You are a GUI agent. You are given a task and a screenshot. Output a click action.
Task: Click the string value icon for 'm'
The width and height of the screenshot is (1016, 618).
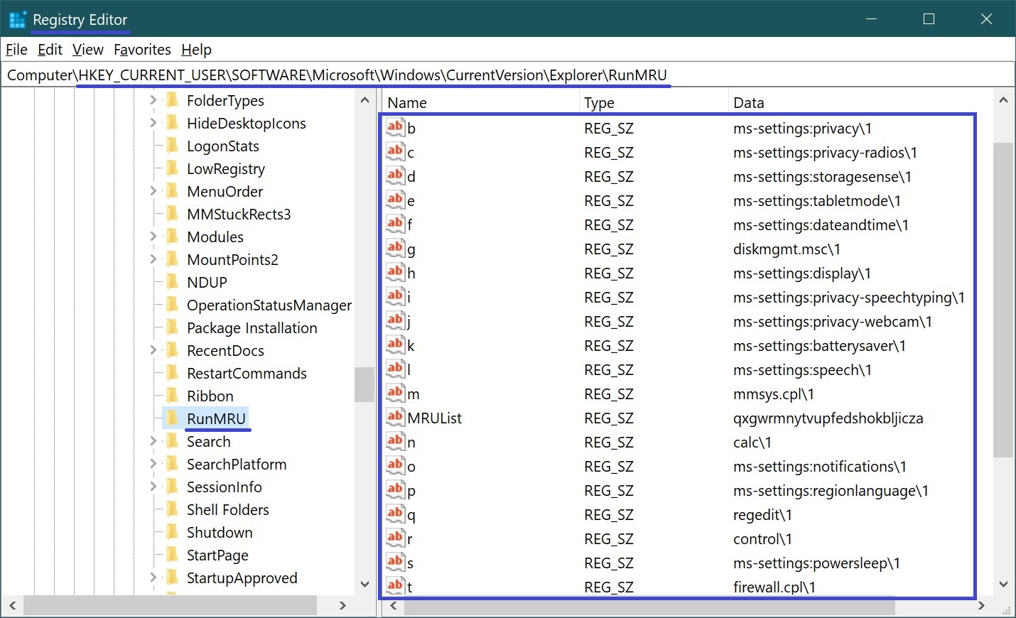coord(396,394)
